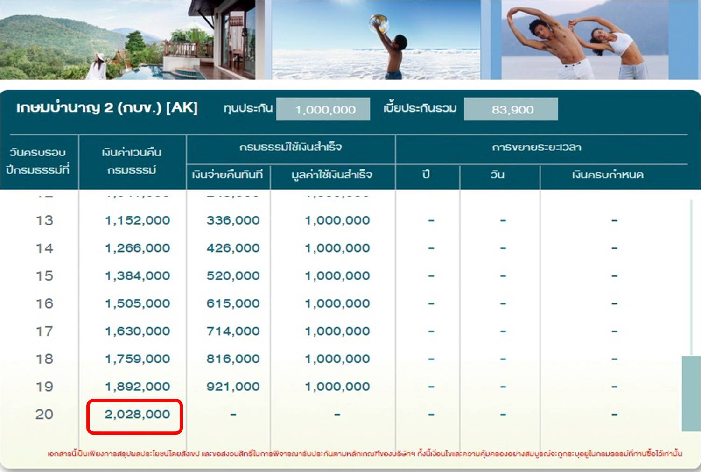The width and height of the screenshot is (701, 472).
Task: Click the red disclaimer text at the bottom
Action: (x=365, y=453)
